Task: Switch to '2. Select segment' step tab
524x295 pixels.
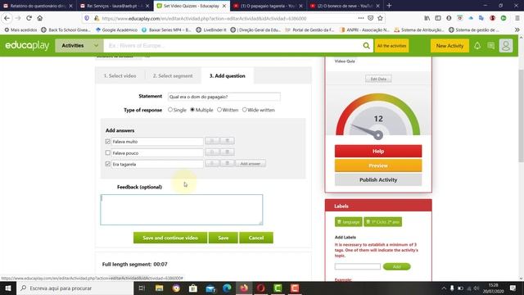Action: tap(173, 76)
